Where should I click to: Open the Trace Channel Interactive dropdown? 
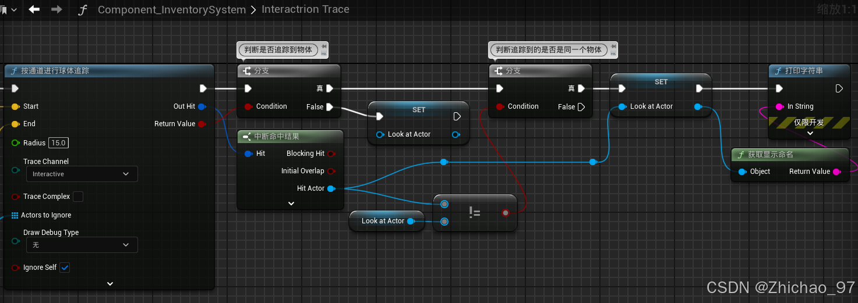82,174
